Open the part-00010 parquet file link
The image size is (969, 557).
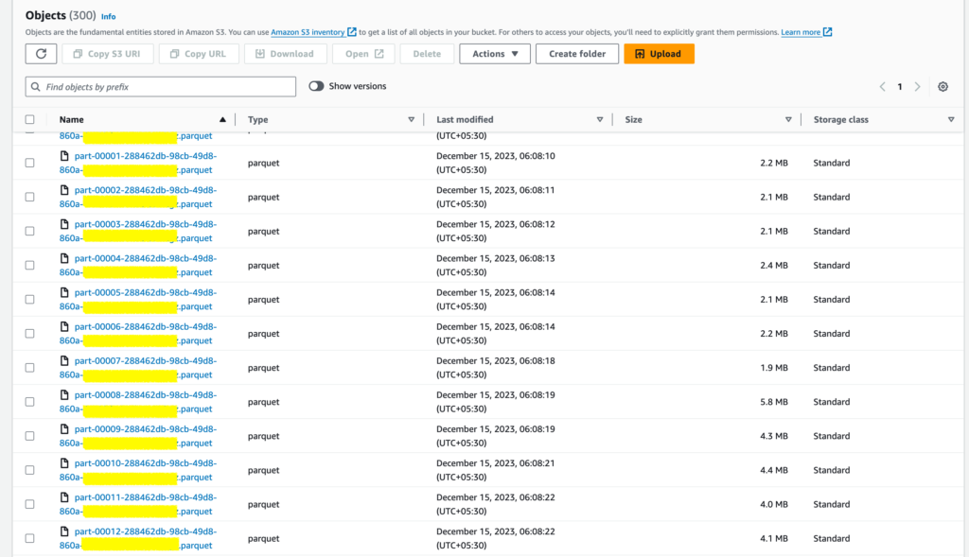[x=145, y=463]
